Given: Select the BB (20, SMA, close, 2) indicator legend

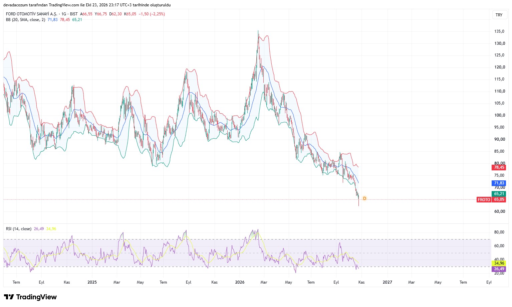Looking at the screenshot, I should click(25, 20).
